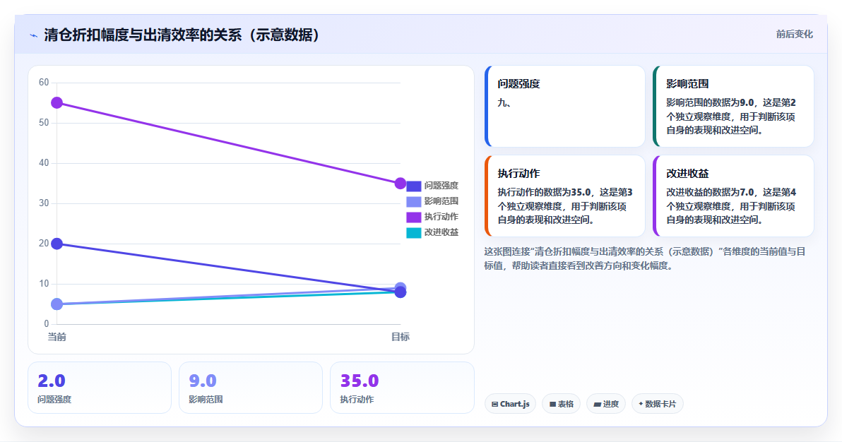The width and height of the screenshot is (842, 442).
Task: Click the 问题强度 target point at 8
Action: pos(400,292)
